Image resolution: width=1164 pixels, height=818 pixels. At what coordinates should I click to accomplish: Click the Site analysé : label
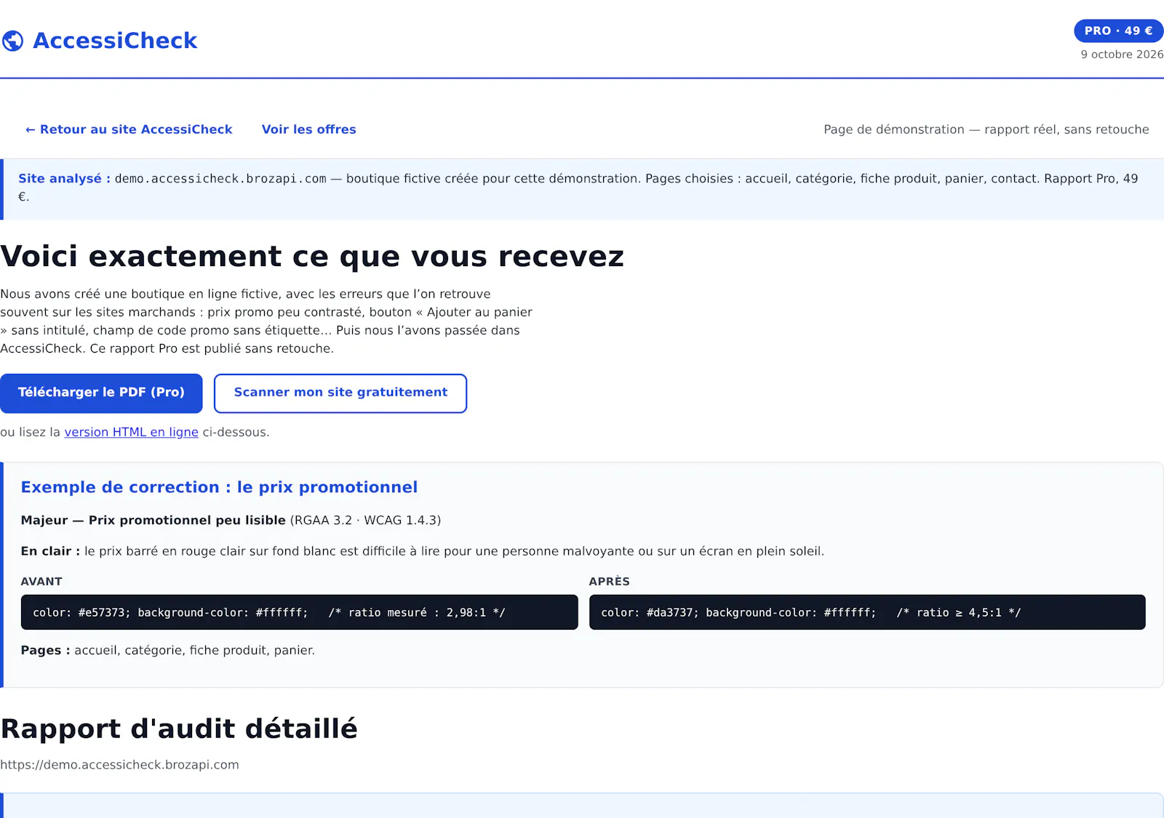(64, 179)
